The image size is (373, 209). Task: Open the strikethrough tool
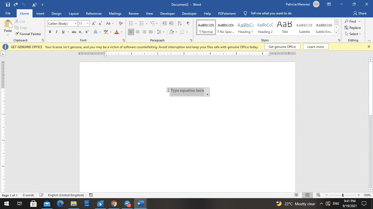click(x=74, y=32)
